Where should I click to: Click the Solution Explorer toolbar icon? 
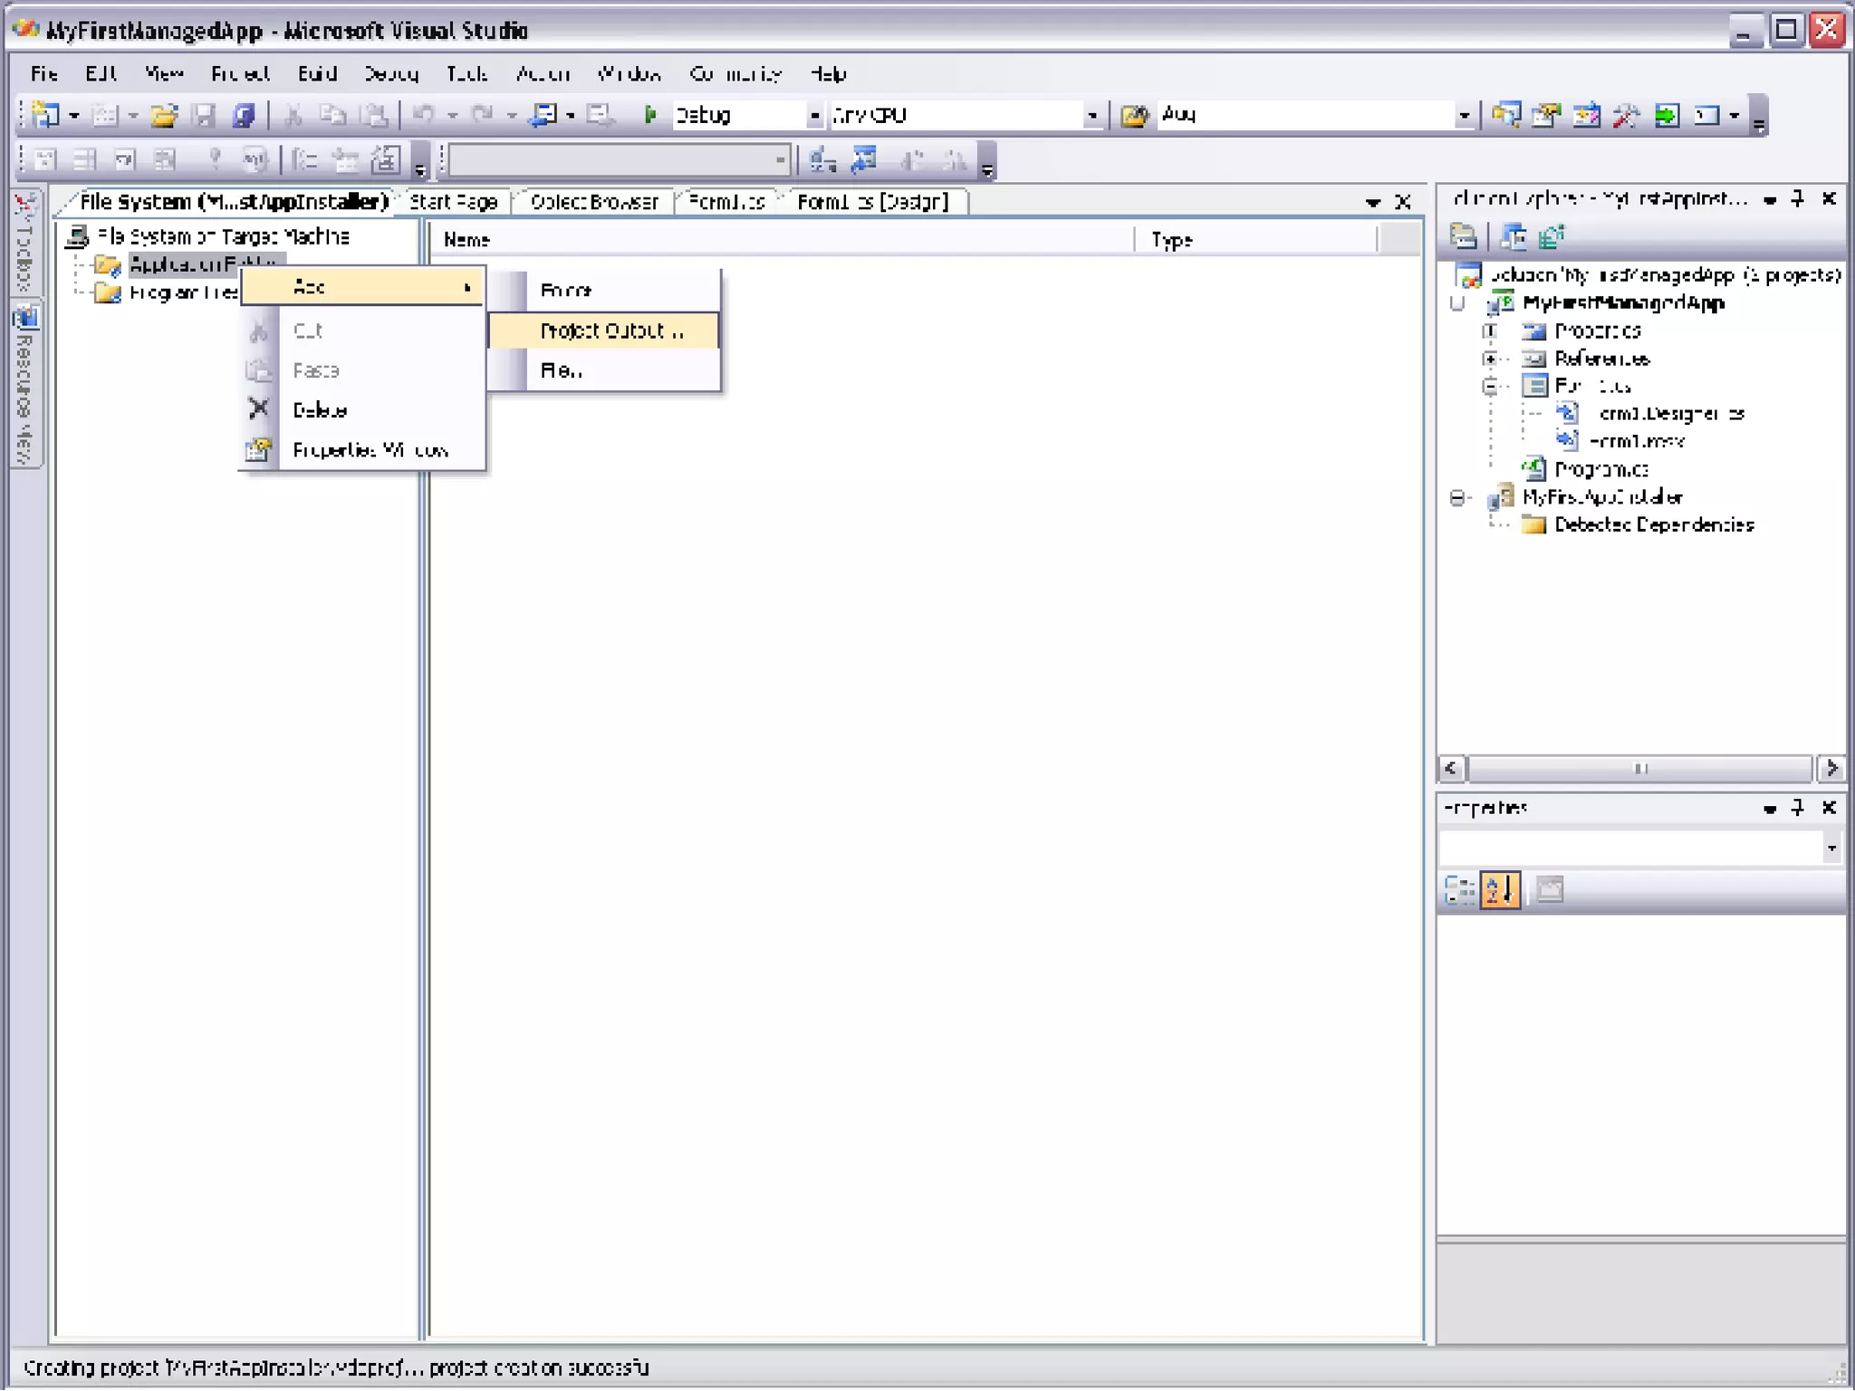[x=1506, y=115]
